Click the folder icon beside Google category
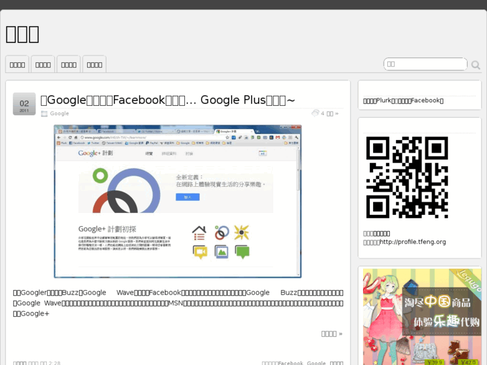 click(44, 114)
